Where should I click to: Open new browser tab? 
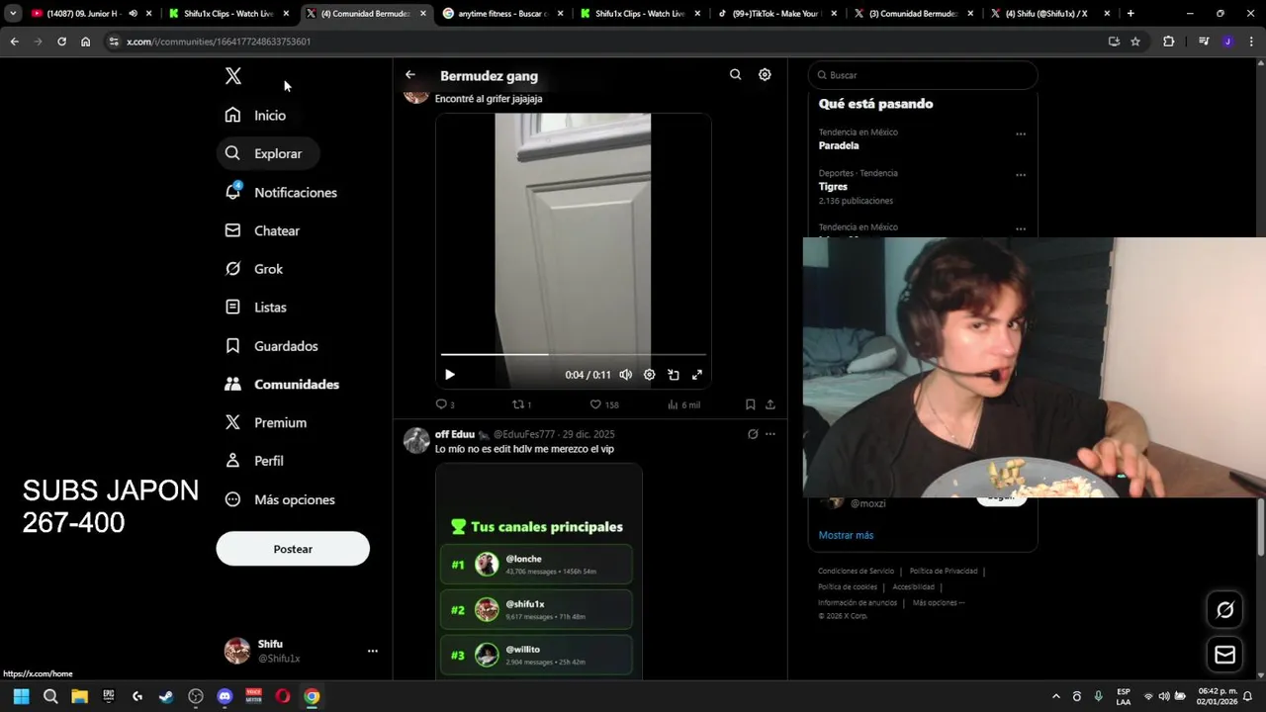[x=1130, y=14]
